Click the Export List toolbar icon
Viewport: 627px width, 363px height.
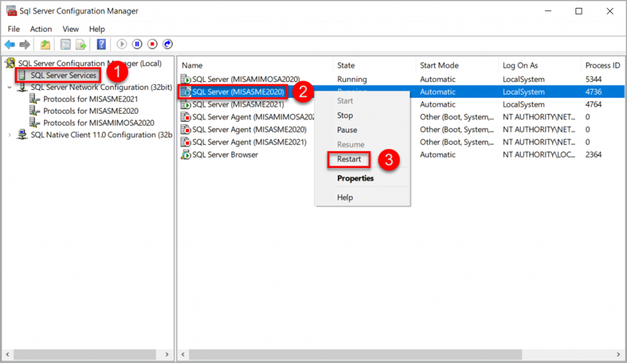pyautogui.click(x=81, y=44)
